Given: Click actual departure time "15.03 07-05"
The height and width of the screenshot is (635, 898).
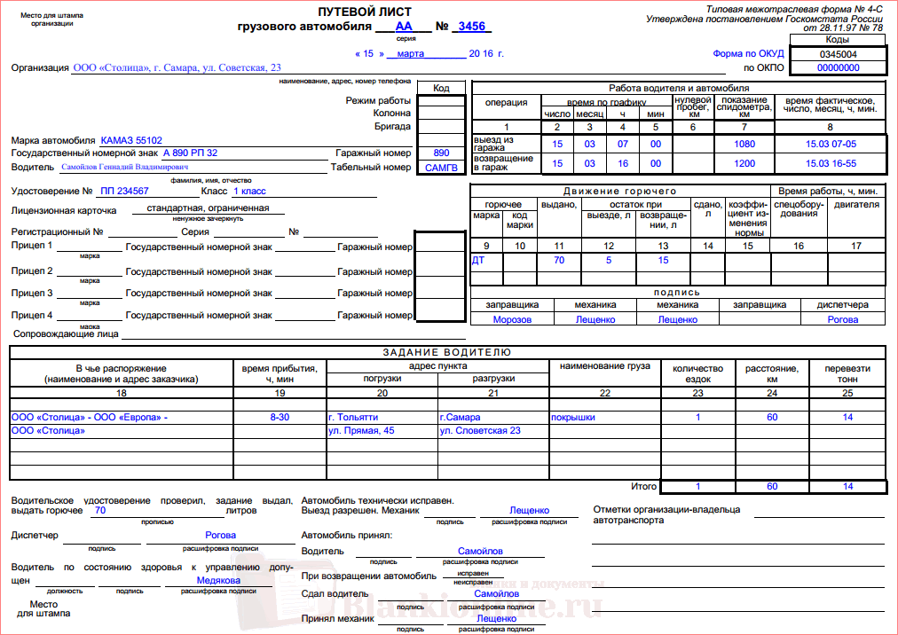Looking at the screenshot, I should [x=831, y=145].
